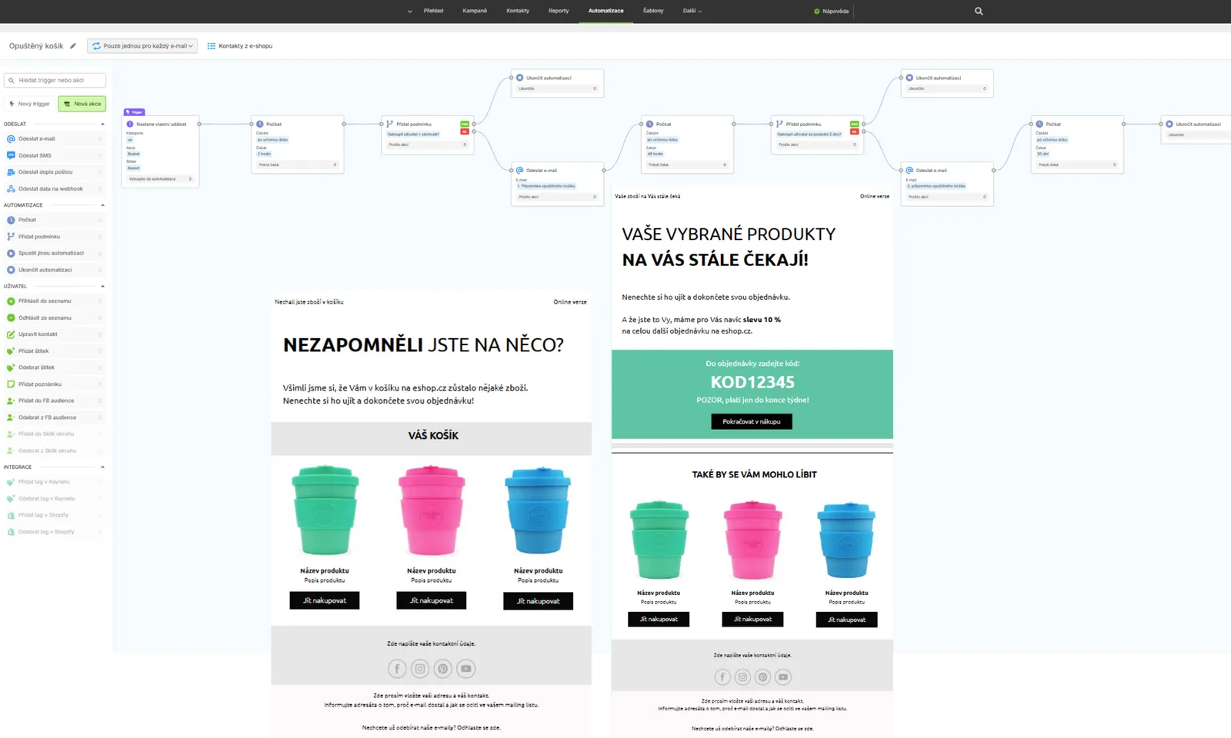Collapse the INTEGRACE section
The height and width of the screenshot is (738, 1231).
102,467
